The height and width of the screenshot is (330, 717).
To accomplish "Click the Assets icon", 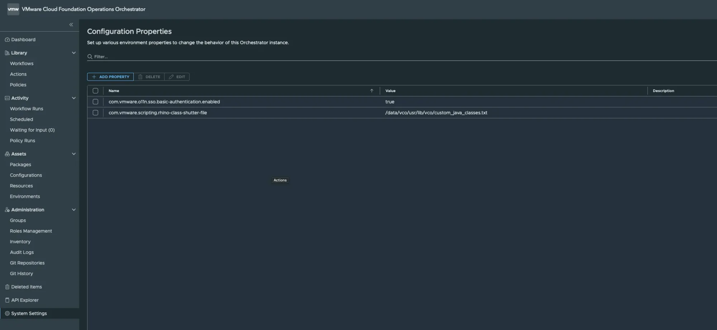I will coord(7,154).
